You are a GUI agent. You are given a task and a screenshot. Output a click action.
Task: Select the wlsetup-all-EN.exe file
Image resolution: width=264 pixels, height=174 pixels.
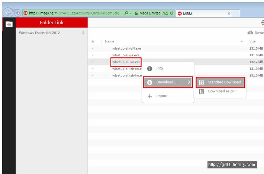126,48
